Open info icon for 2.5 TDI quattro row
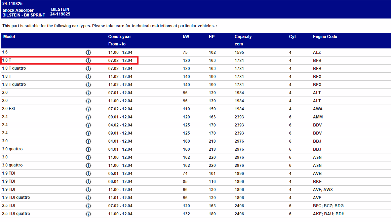 tap(88, 214)
